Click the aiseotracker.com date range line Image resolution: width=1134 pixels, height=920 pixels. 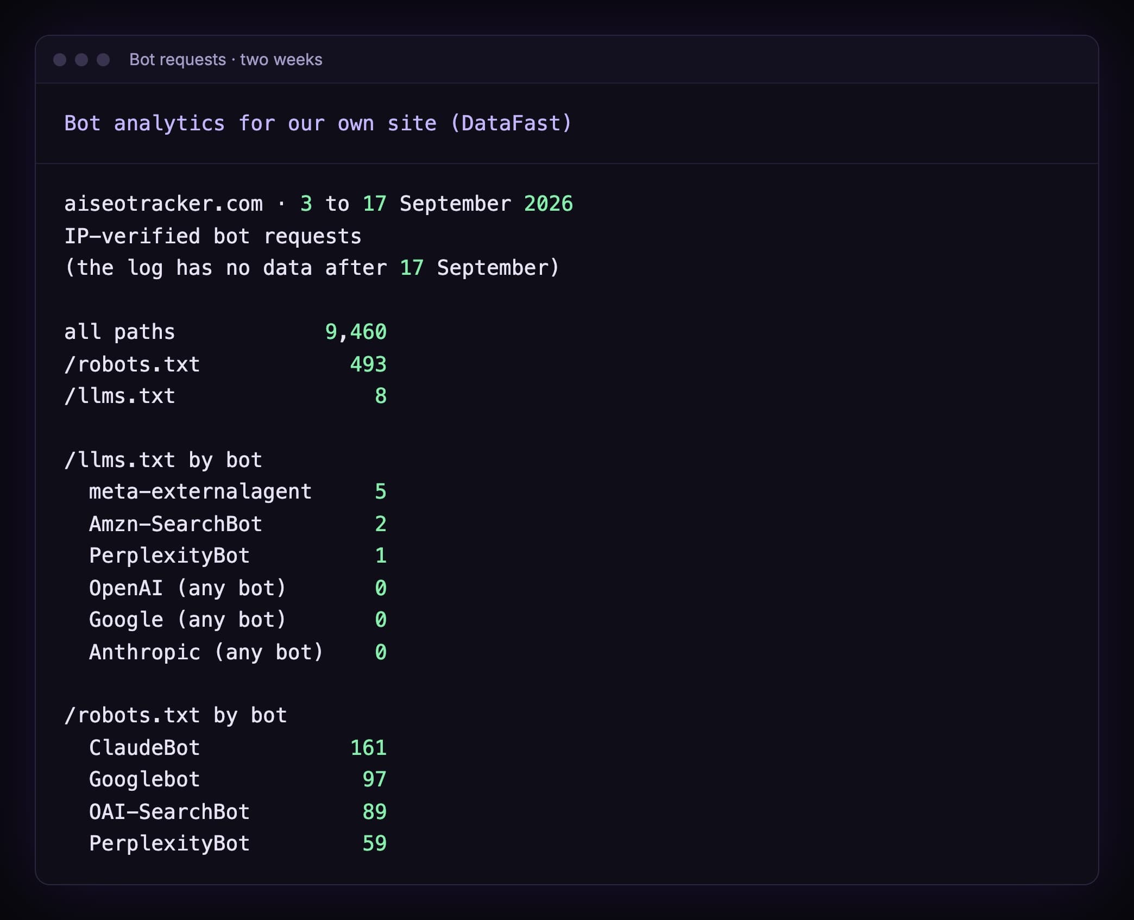(318, 204)
